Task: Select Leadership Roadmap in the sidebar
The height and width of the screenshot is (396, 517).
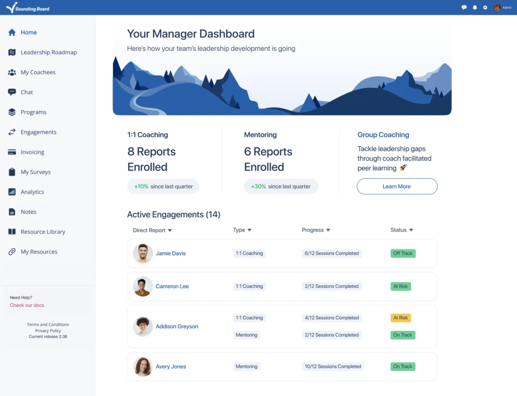Action: (49, 52)
